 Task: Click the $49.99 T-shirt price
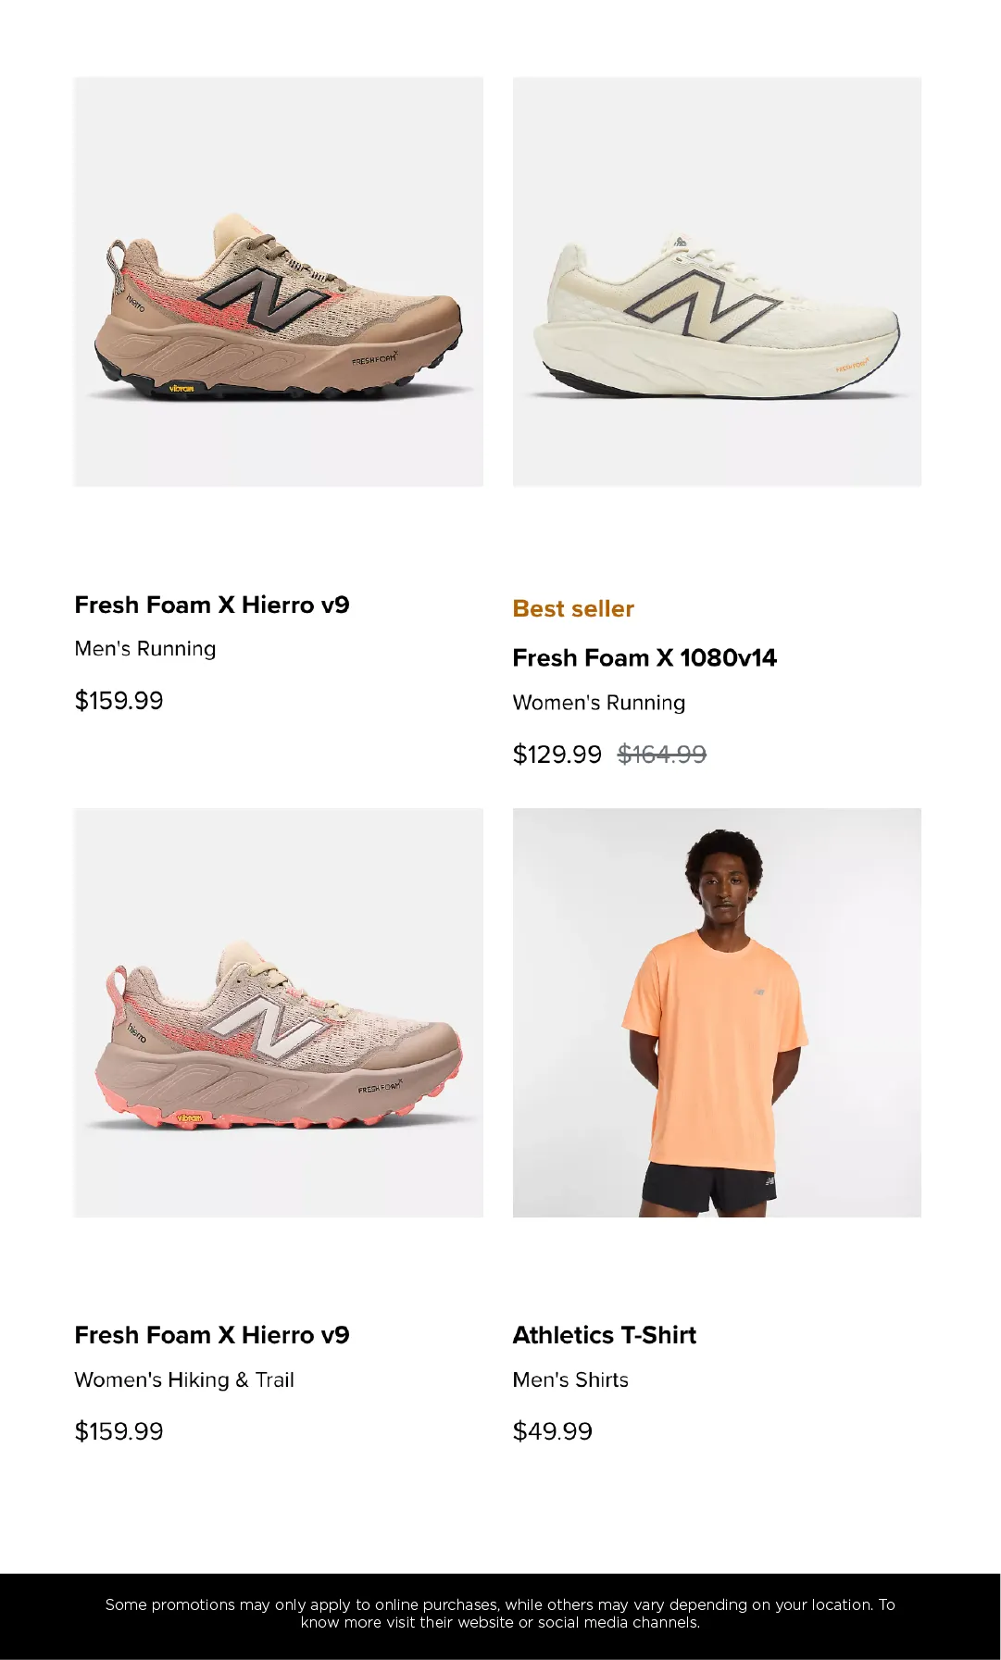coord(553,1431)
